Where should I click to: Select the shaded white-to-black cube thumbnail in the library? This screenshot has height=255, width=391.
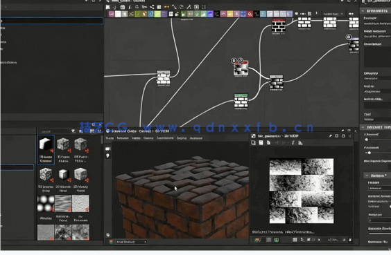click(63, 174)
